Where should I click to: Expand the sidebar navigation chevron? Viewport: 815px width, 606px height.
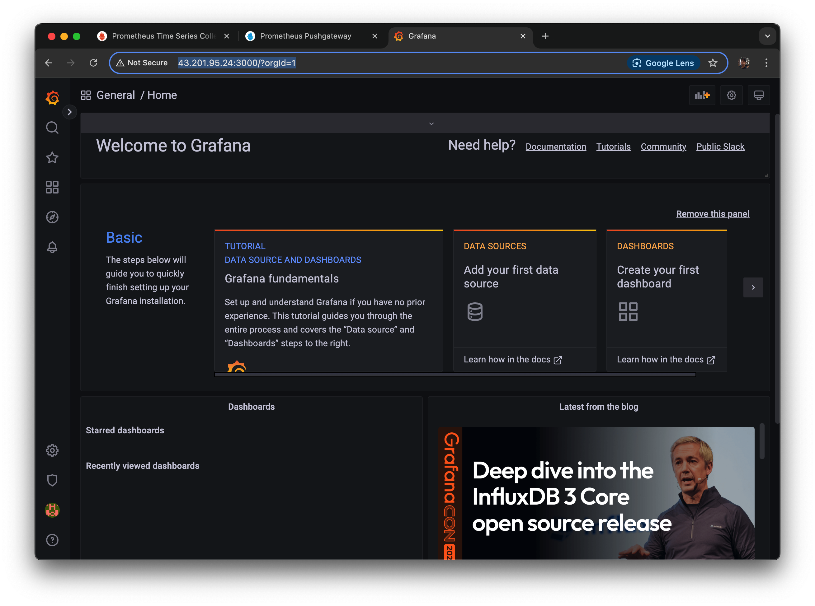point(69,112)
